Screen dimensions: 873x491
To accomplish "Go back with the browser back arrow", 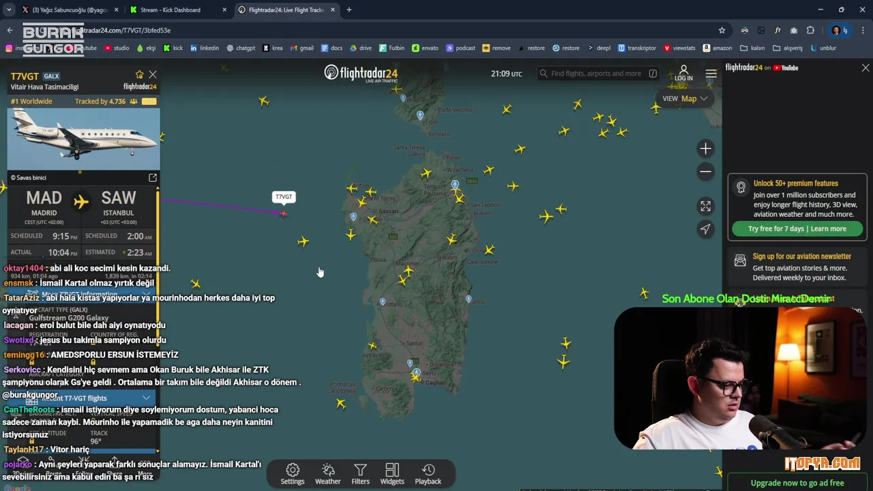I will pos(10,30).
